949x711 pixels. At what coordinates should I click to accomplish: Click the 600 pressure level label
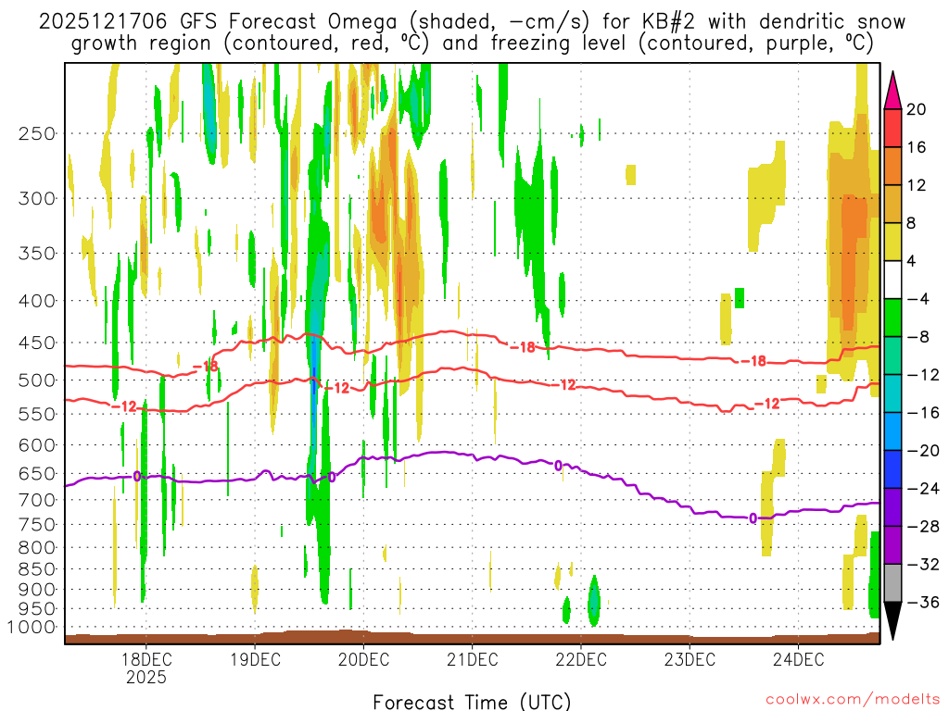[x=37, y=445]
